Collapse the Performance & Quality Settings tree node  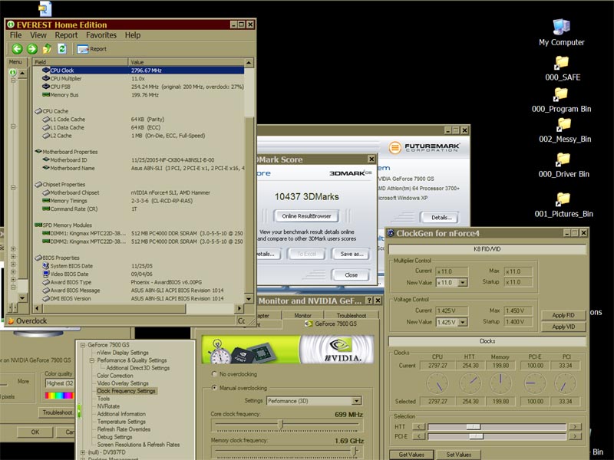[91, 360]
